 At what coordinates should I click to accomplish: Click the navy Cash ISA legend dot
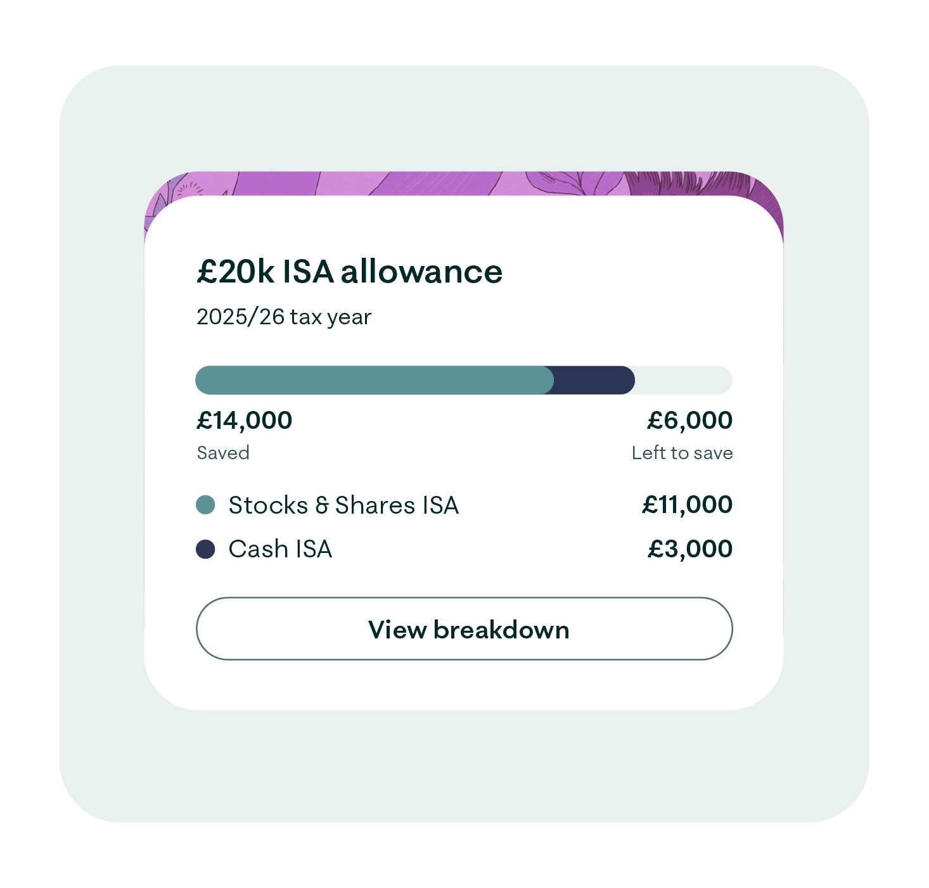[205, 549]
